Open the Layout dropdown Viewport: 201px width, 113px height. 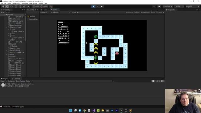pyautogui.click(x=193, y=7)
